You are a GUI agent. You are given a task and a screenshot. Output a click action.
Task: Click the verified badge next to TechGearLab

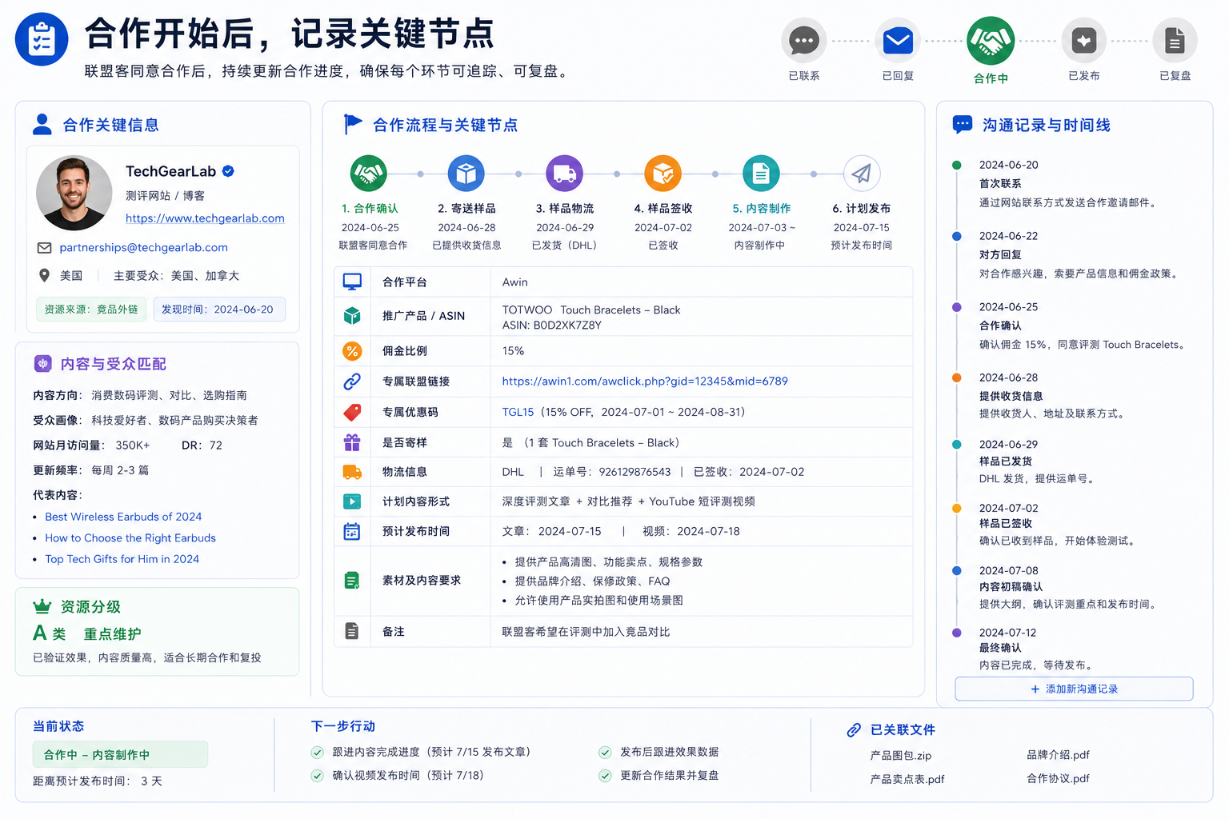coord(228,171)
